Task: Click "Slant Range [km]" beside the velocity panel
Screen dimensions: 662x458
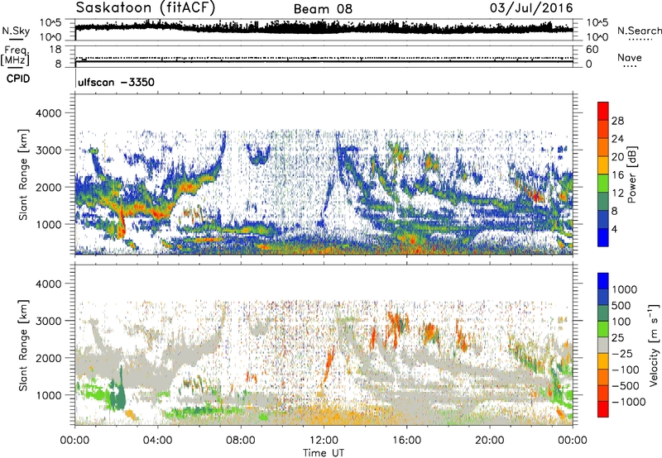Action: pos(23,346)
